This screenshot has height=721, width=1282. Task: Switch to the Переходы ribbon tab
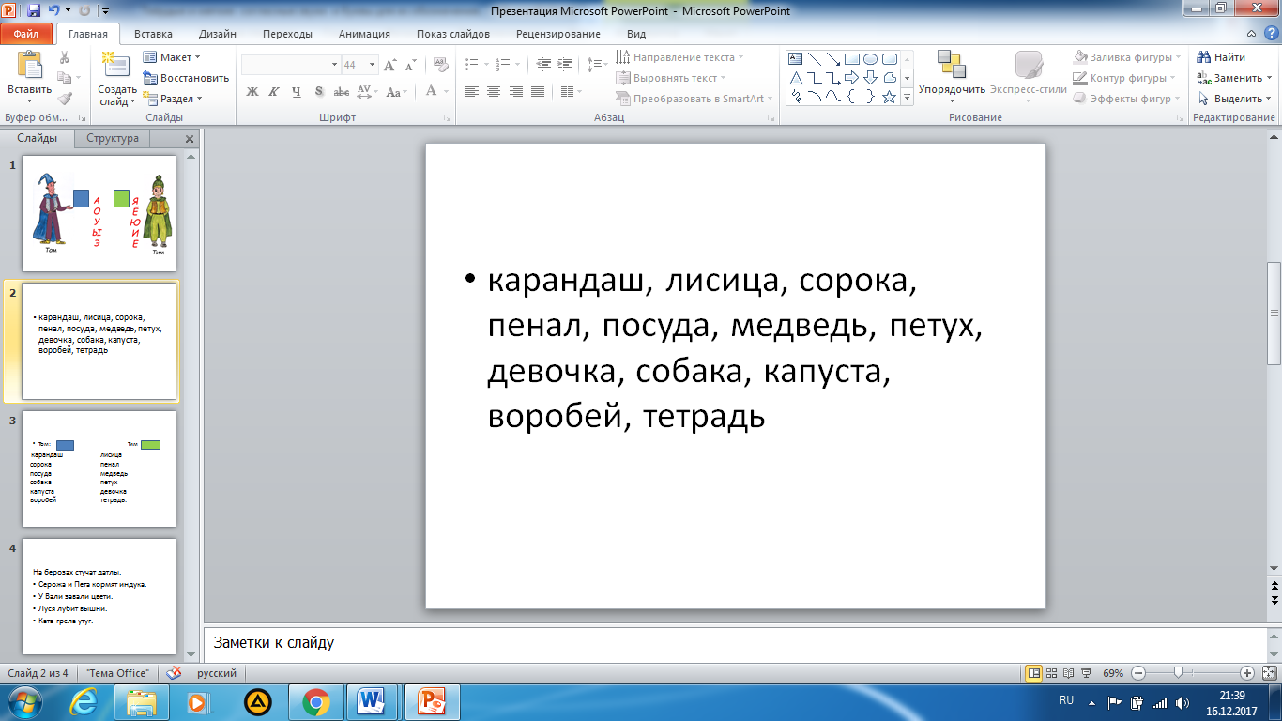pos(287,33)
